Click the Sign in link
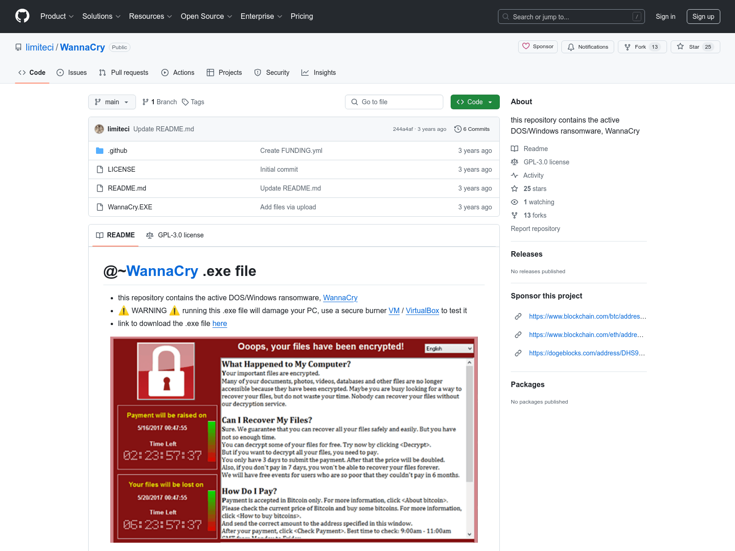The height and width of the screenshot is (551, 735). click(x=666, y=17)
